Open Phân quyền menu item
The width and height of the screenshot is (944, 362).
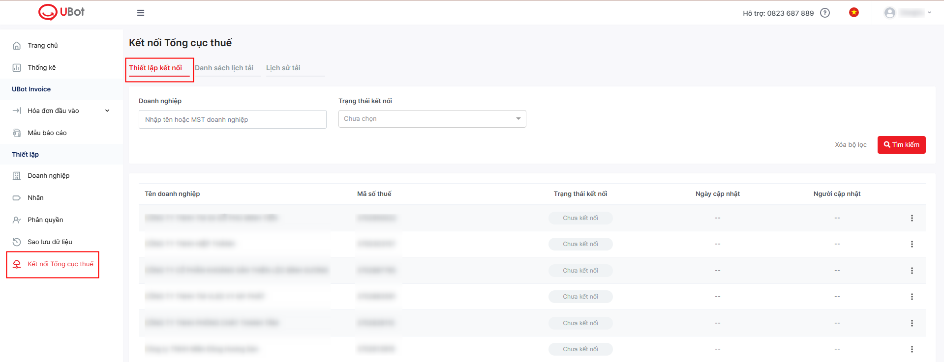(45, 220)
